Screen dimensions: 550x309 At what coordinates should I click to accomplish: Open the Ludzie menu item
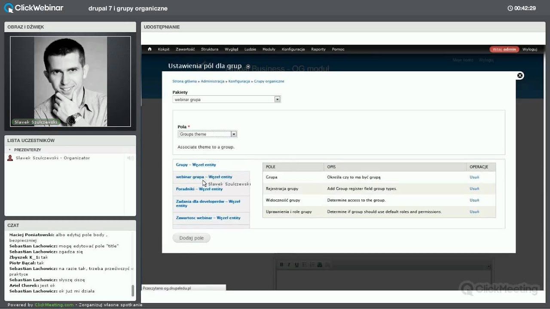[250, 49]
